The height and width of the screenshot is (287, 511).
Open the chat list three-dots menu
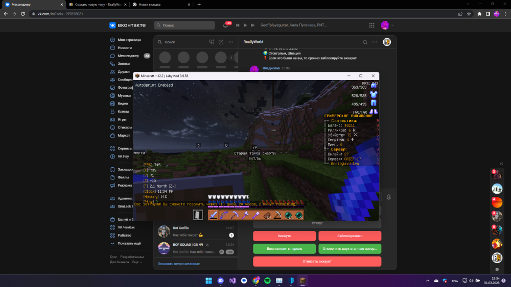[231, 42]
